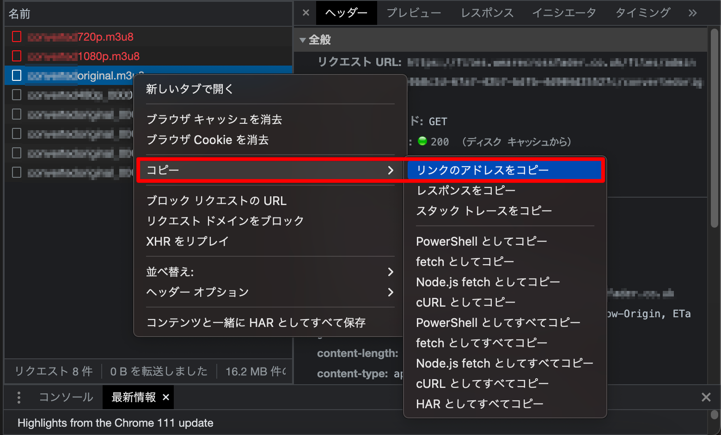721x435 pixels.
Task: Open the drawer three-dot menu
Action: coord(19,397)
